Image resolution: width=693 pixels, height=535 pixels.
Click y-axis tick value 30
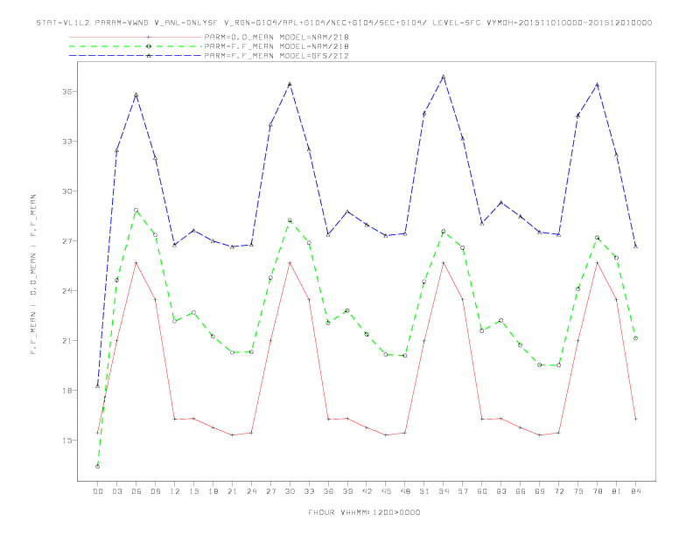tap(66, 191)
